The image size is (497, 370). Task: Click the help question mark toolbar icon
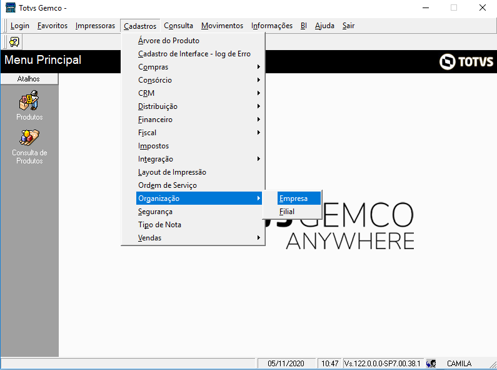pos(14,42)
